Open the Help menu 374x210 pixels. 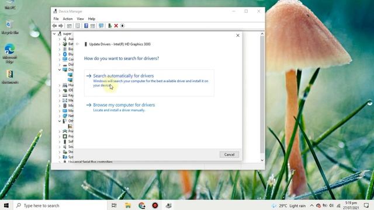pyautogui.click(x=92, y=19)
